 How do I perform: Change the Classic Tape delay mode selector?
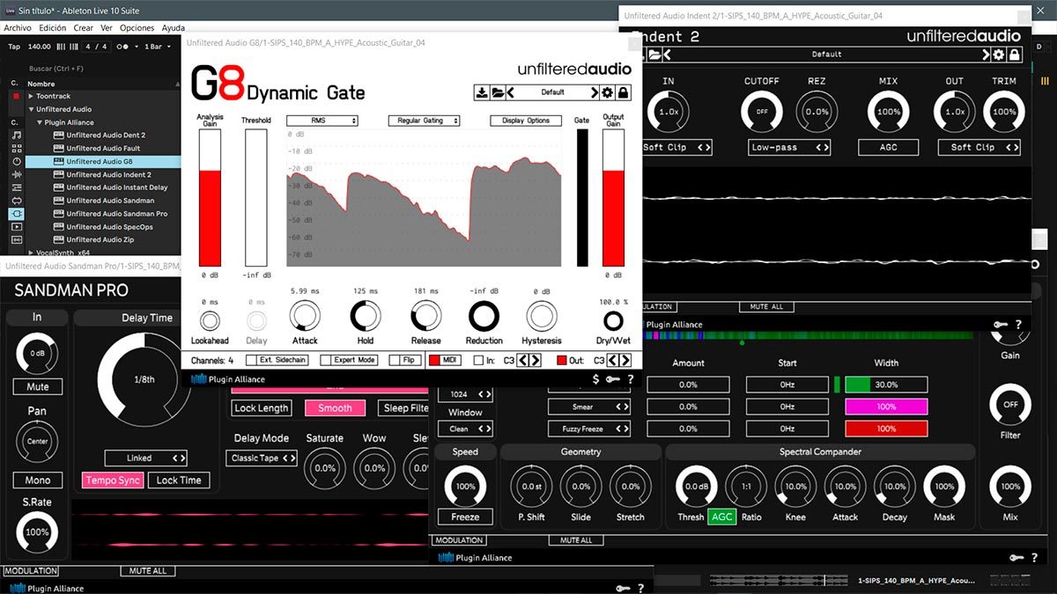pos(262,458)
